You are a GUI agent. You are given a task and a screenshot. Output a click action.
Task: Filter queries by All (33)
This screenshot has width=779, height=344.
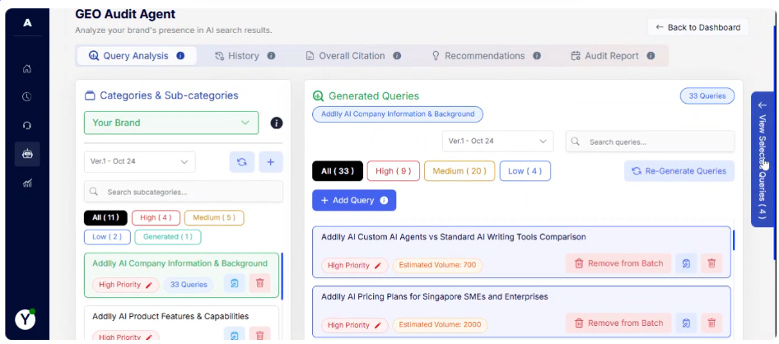click(338, 171)
